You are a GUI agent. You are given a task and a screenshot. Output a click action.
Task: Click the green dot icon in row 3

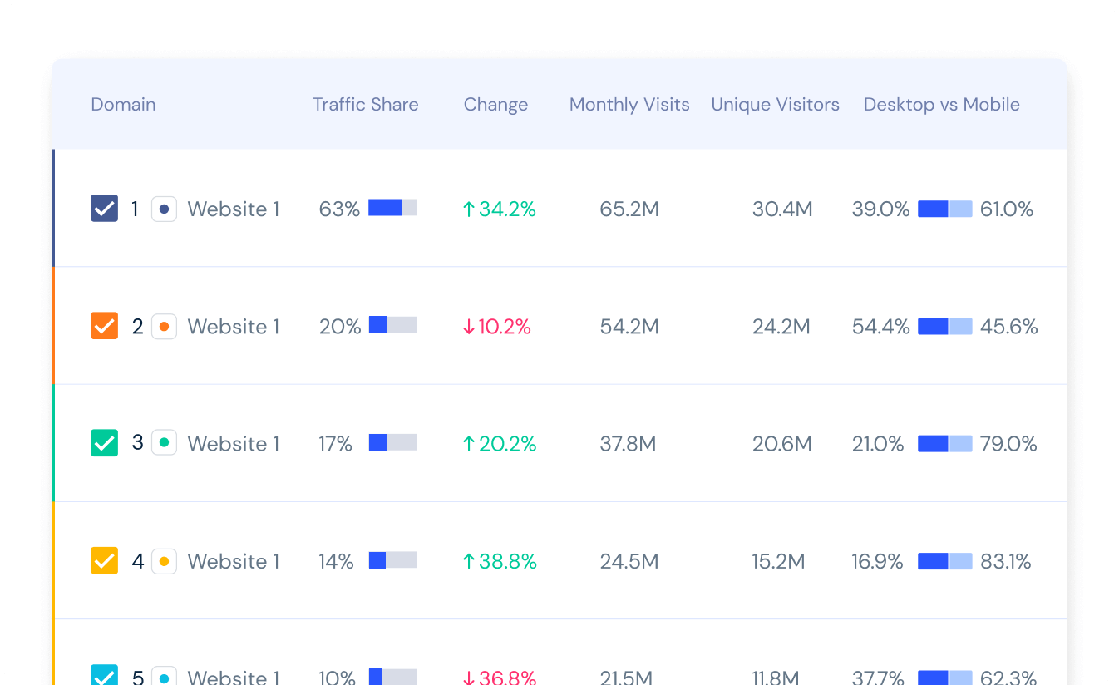(164, 443)
